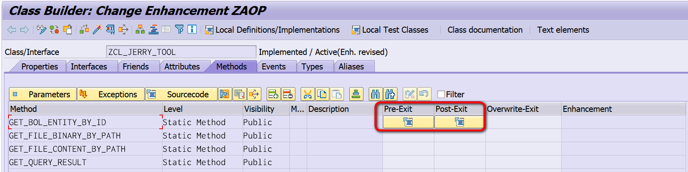Screen dimensions: 688x172
Task: Click the Description column header
Action: coord(344,109)
